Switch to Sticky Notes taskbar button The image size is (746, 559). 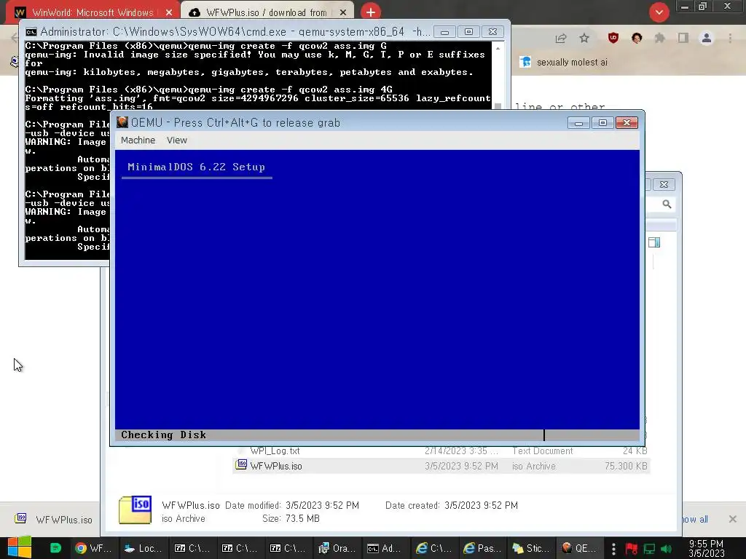pos(531,548)
